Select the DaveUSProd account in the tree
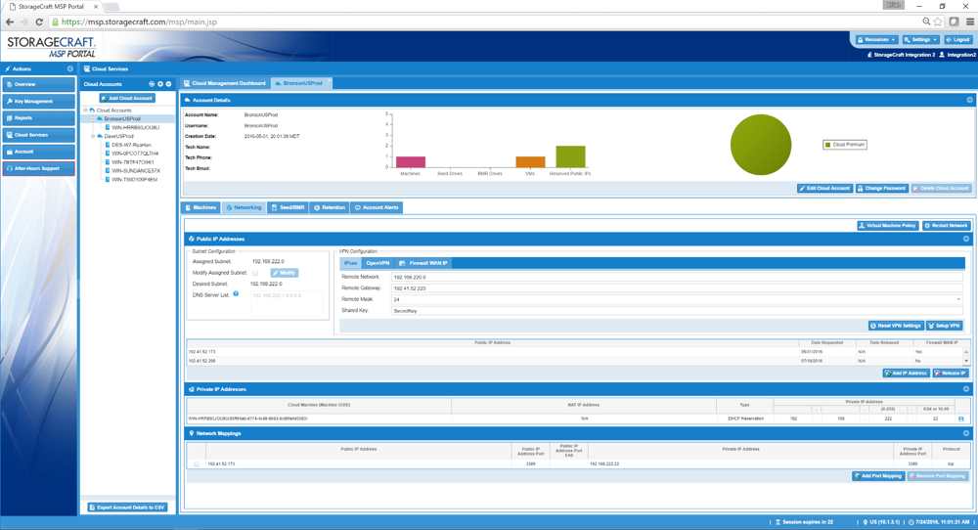 tap(118, 136)
